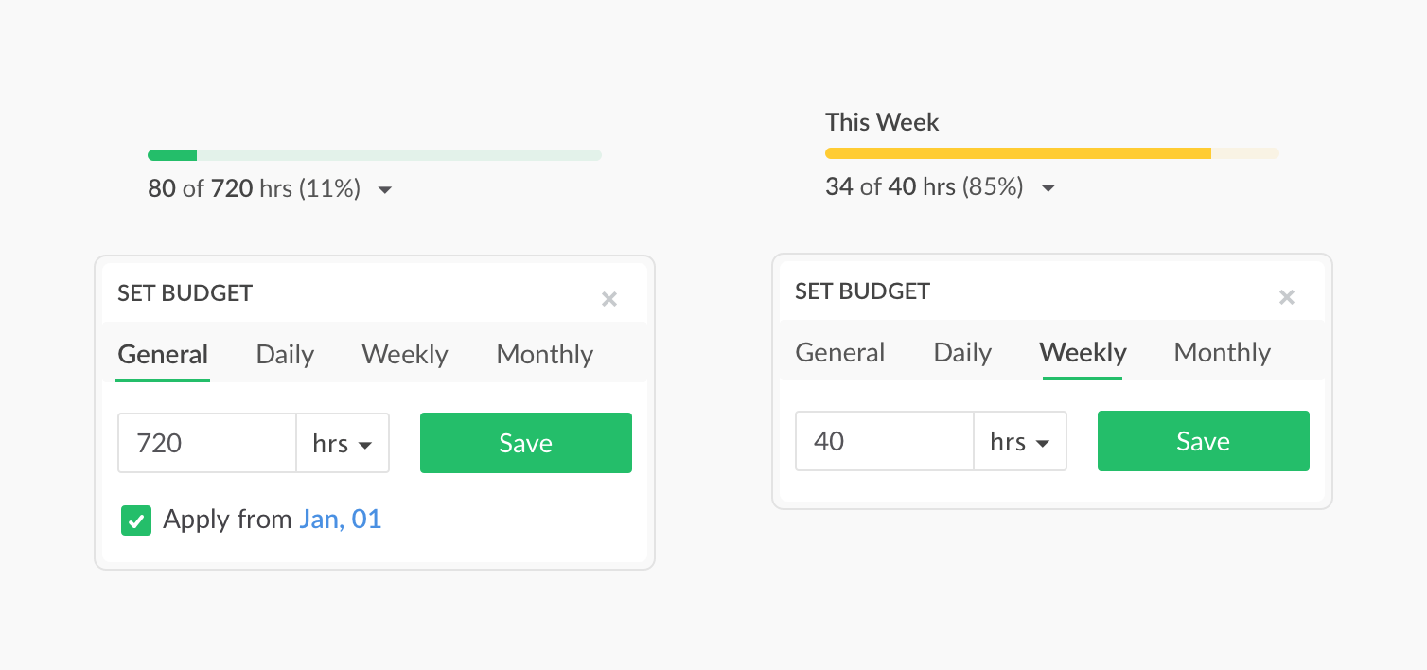Click the yellow This Week progress bar
1427x670 pixels.
click(x=1052, y=153)
